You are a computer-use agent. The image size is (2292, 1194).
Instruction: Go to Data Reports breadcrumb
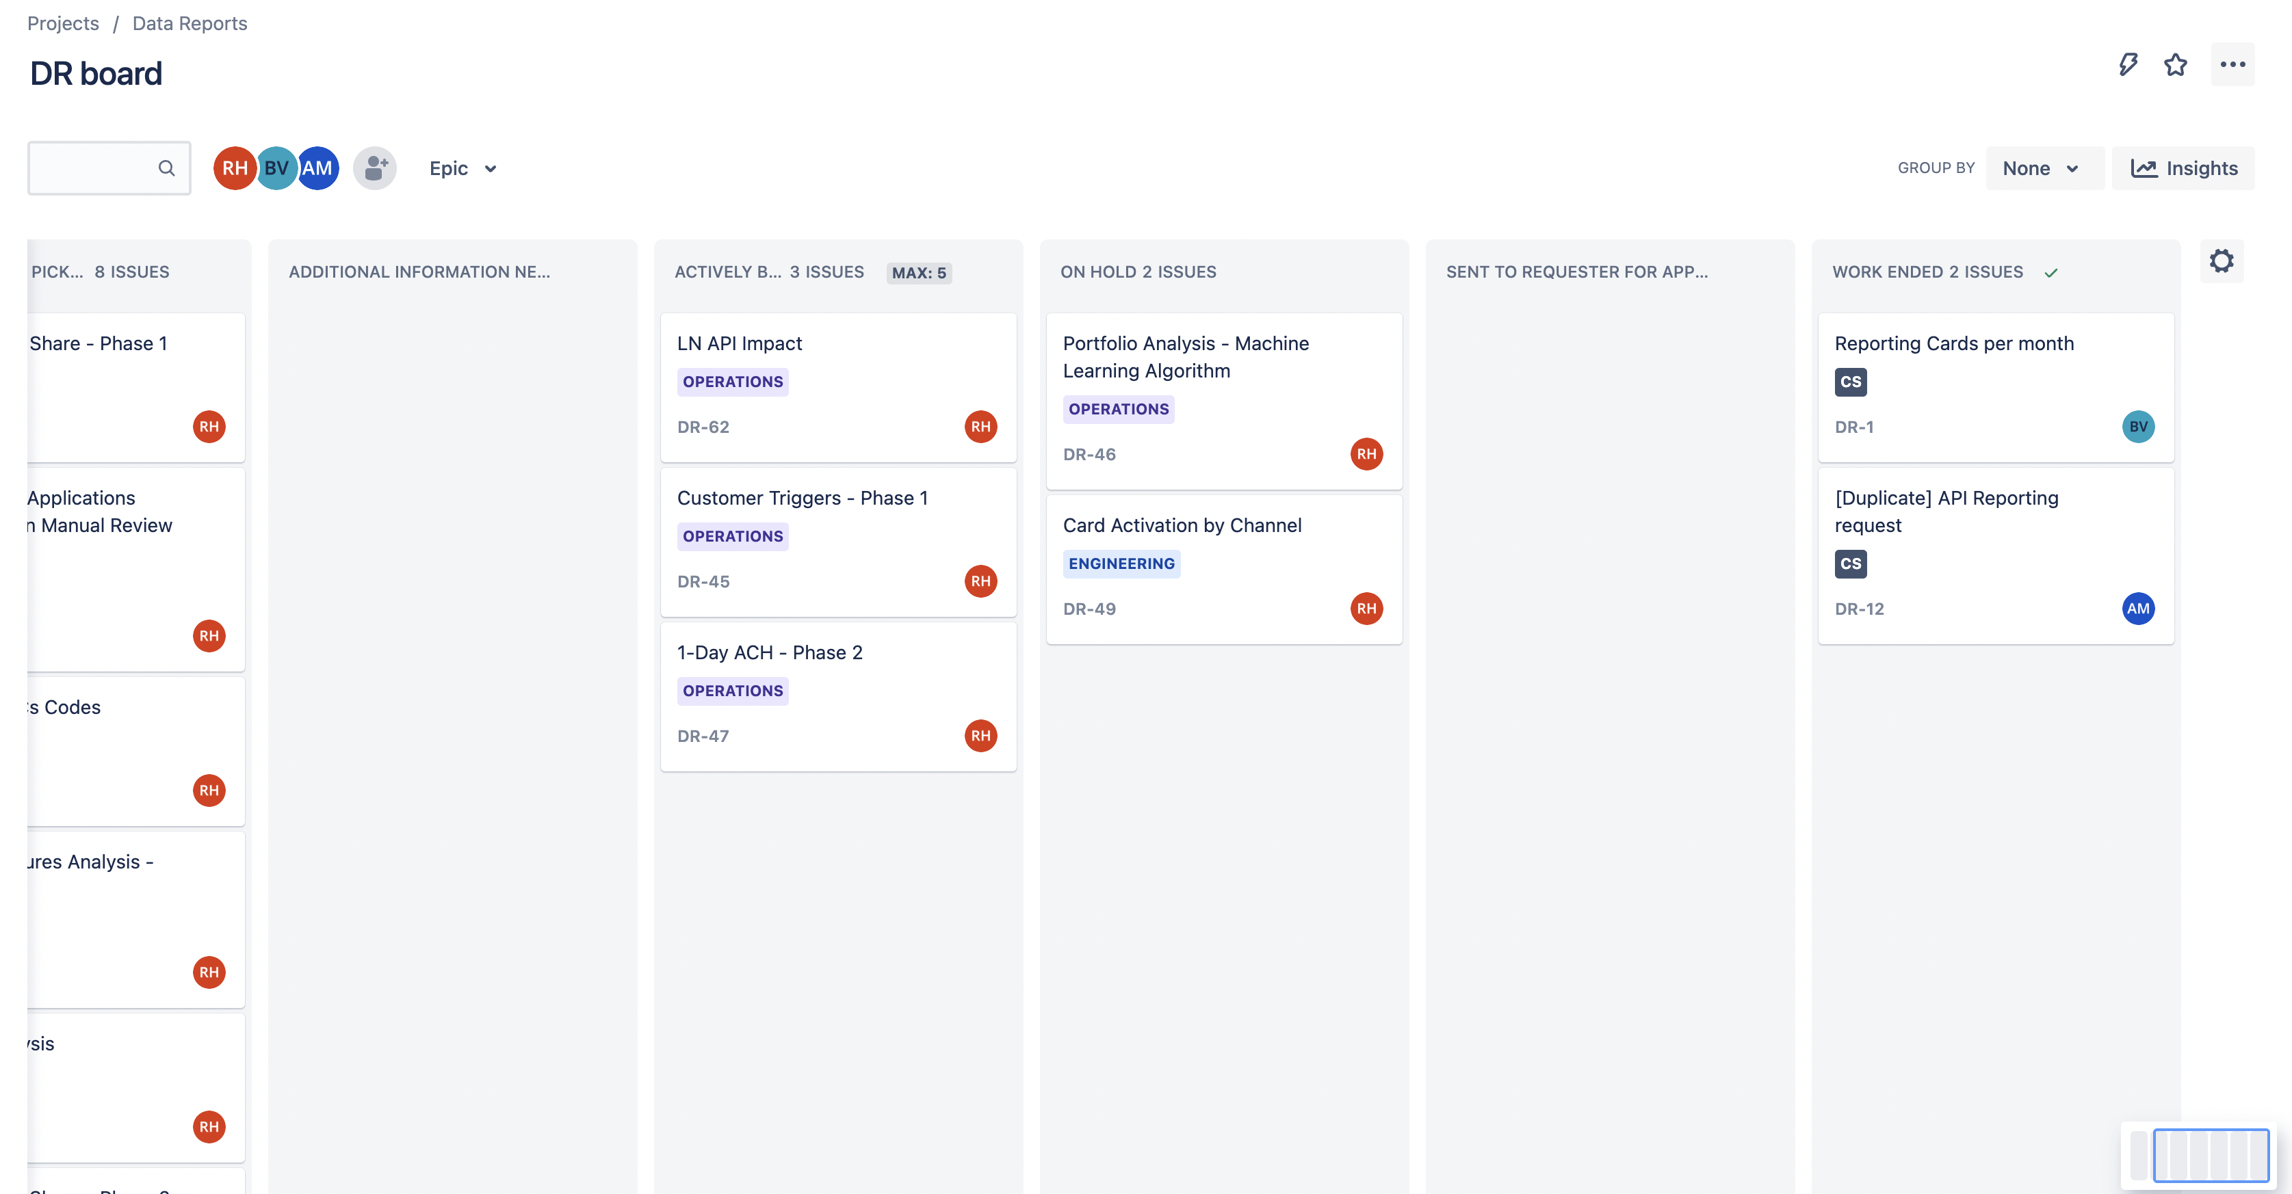click(x=190, y=23)
